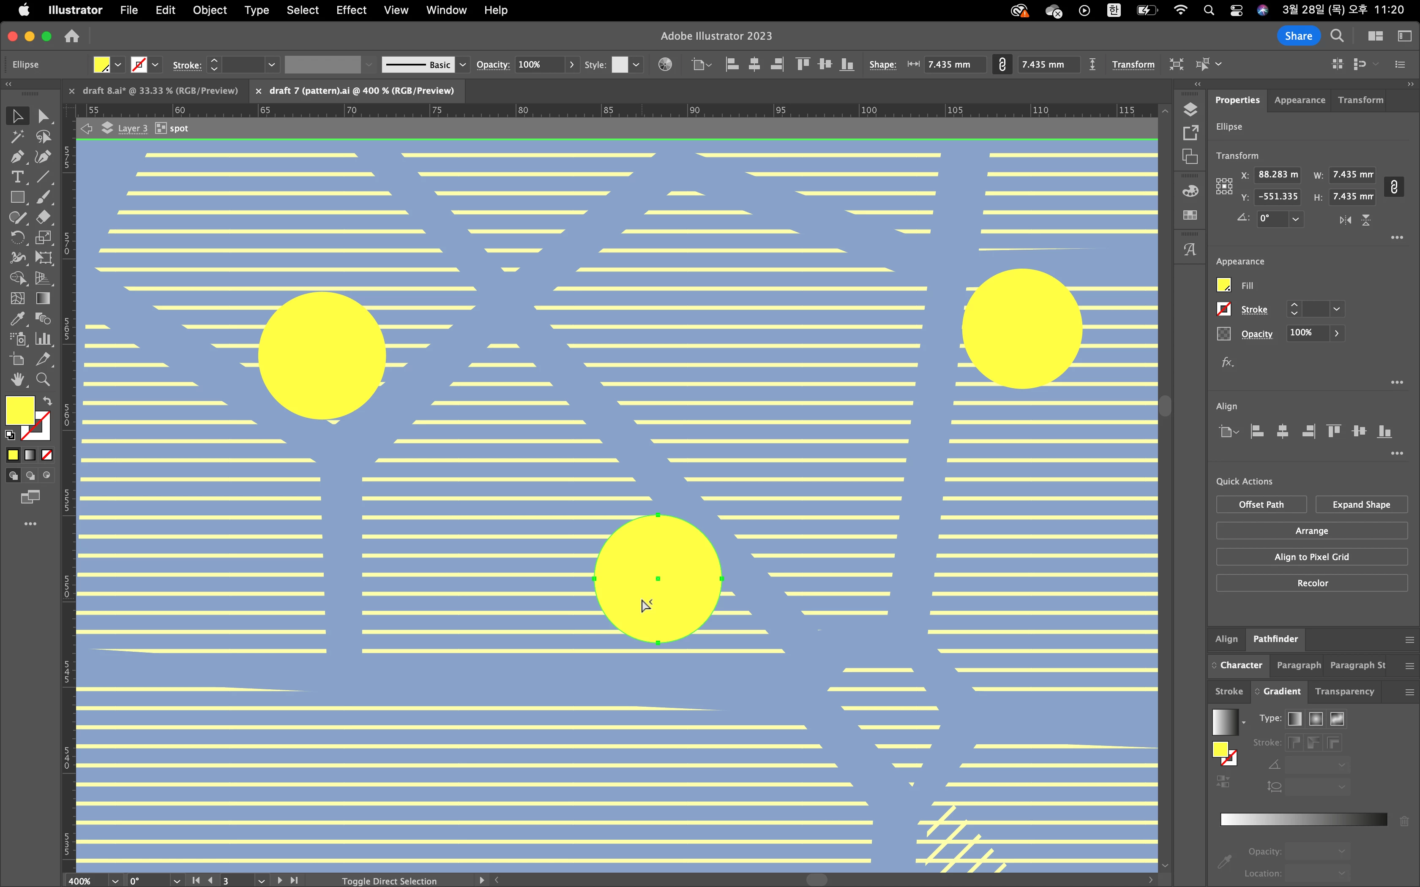This screenshot has height=887, width=1420.
Task: Open the Effect menu
Action: pos(351,10)
